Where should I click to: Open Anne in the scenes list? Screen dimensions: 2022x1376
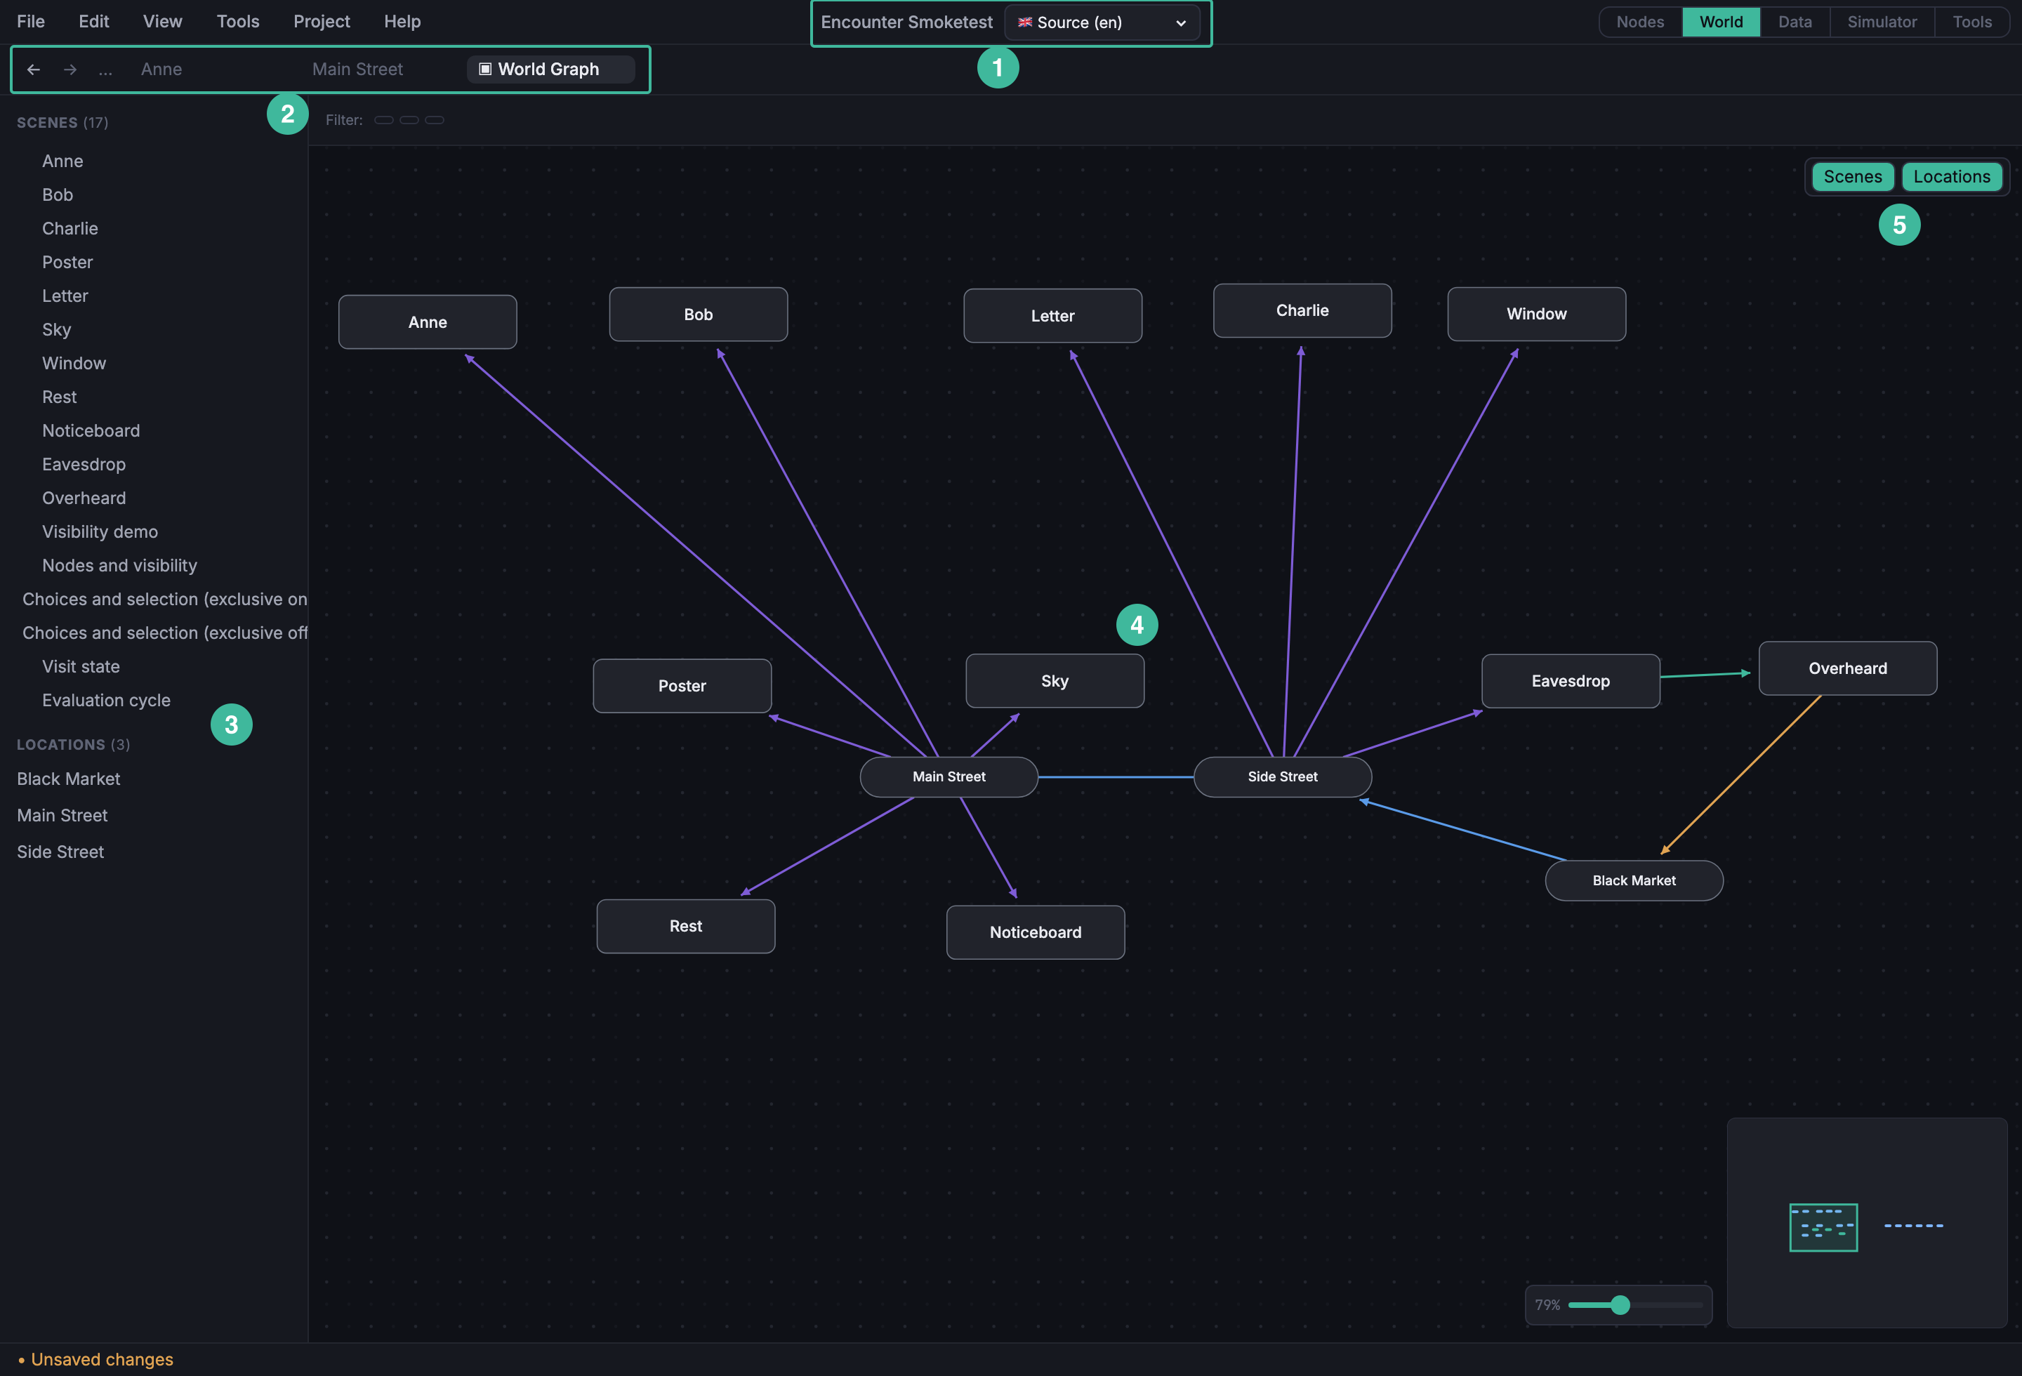point(62,161)
